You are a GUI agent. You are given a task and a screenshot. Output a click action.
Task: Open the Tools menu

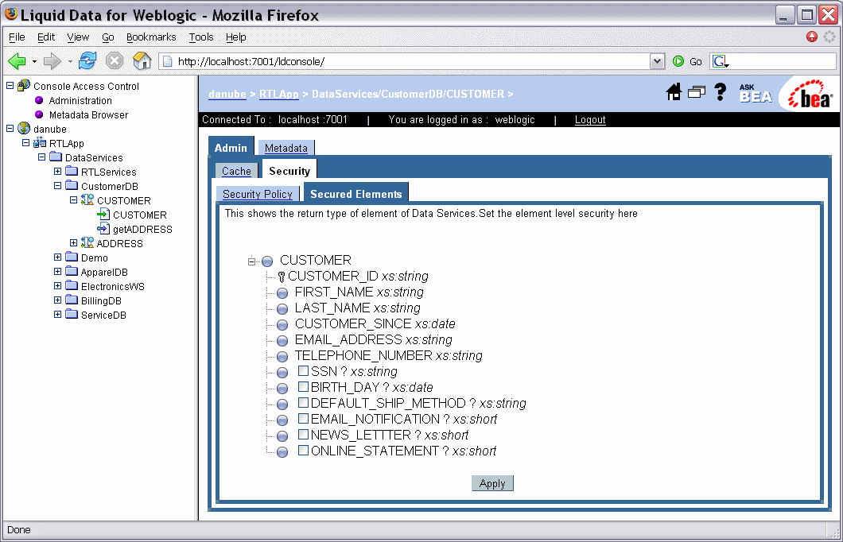pos(201,37)
